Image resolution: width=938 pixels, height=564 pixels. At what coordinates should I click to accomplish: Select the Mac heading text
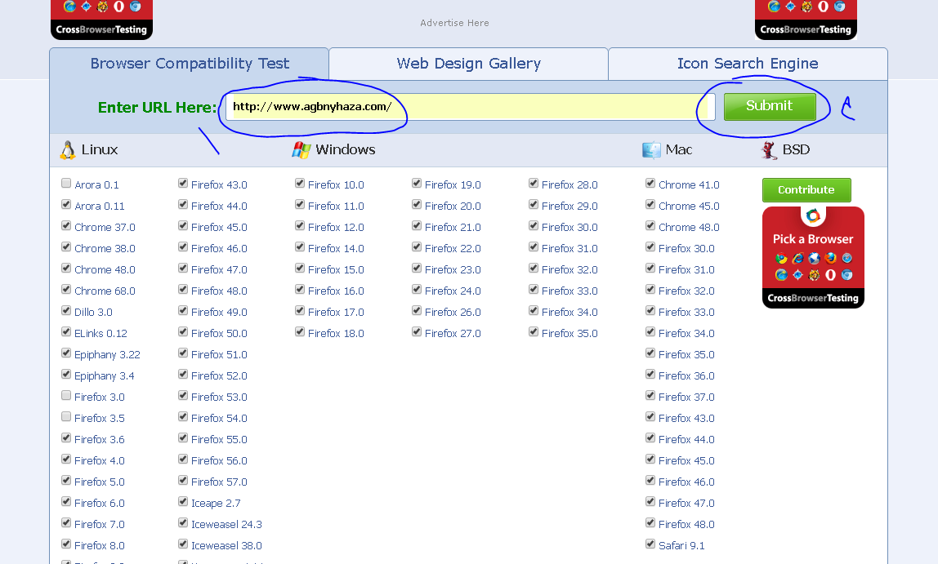click(x=679, y=149)
